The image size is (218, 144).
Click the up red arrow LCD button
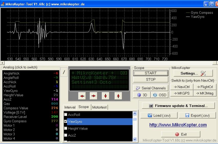pyautogui.click(x=118, y=96)
